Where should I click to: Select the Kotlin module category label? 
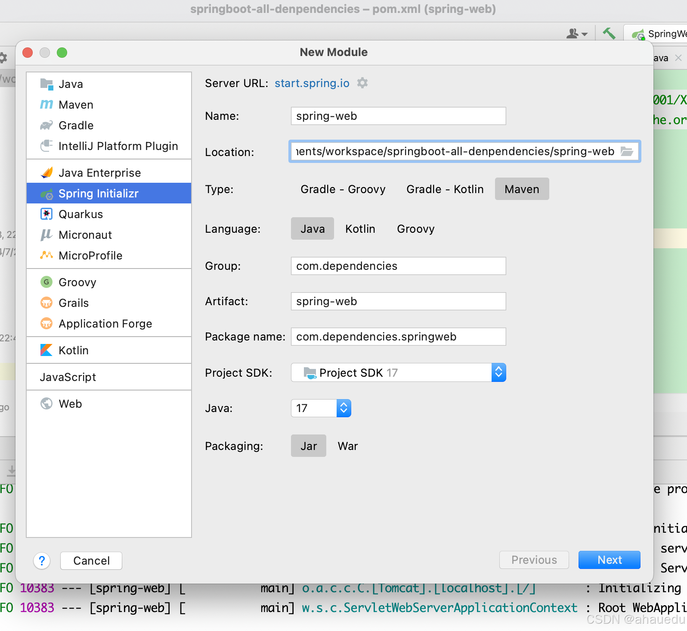(x=74, y=350)
